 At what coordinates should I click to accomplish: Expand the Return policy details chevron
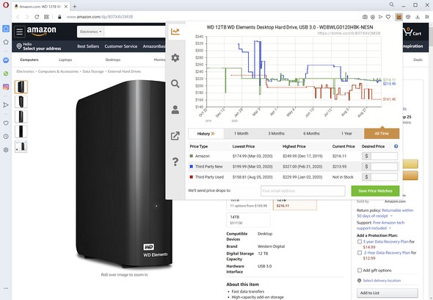coord(392,216)
